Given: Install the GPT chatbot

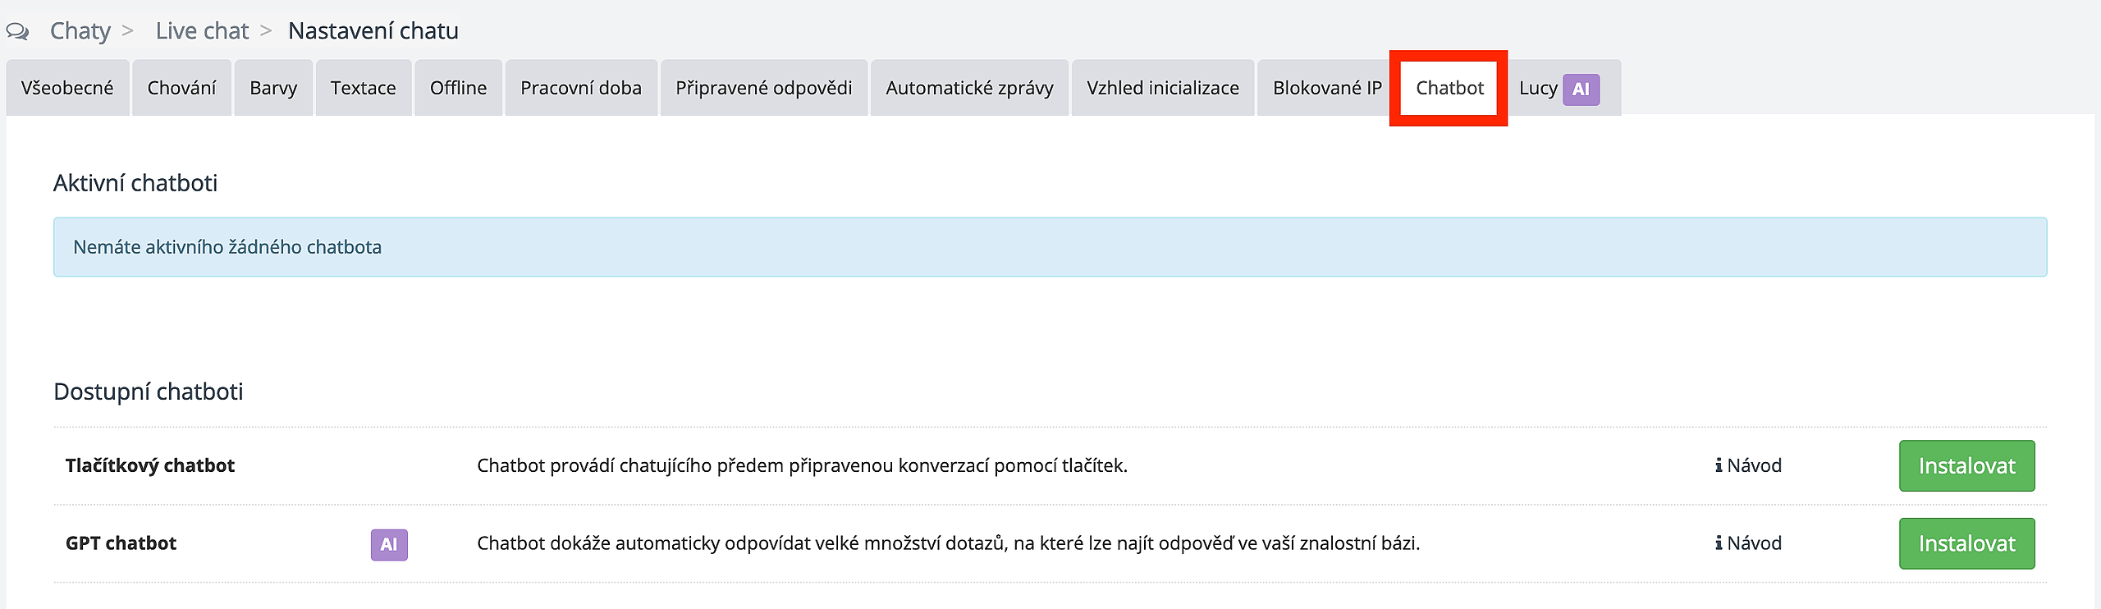Looking at the screenshot, I should click(1966, 543).
